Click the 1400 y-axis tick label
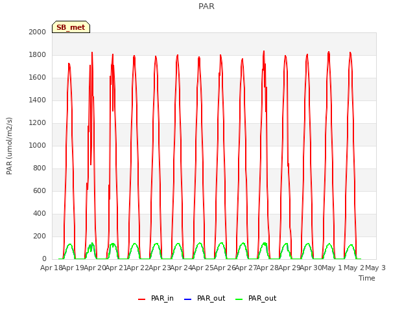Image resolution: width=415 pixels, height=311 pixels. click(38, 100)
